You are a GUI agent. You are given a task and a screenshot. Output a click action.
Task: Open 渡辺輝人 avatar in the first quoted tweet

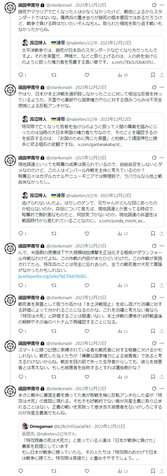(25, 43)
